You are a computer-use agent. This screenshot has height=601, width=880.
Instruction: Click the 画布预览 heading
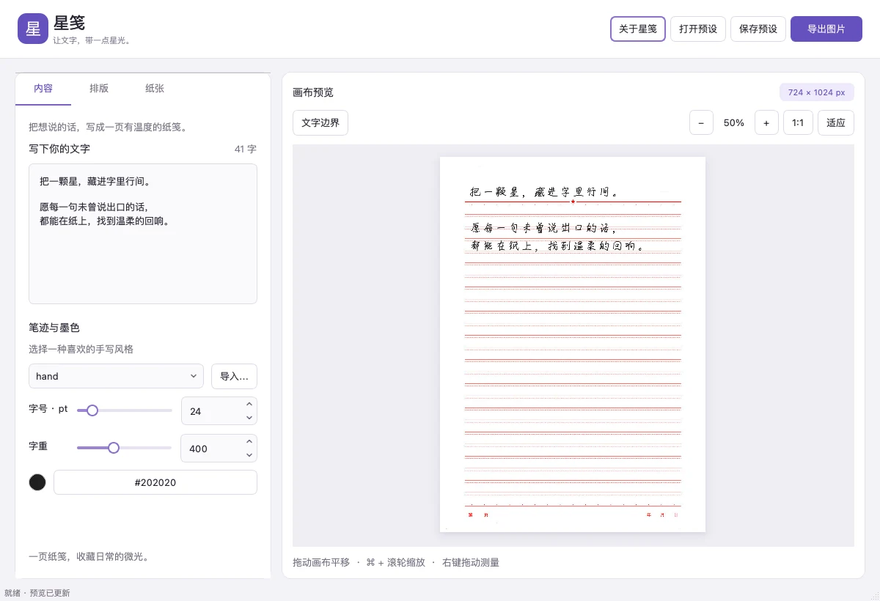click(313, 92)
